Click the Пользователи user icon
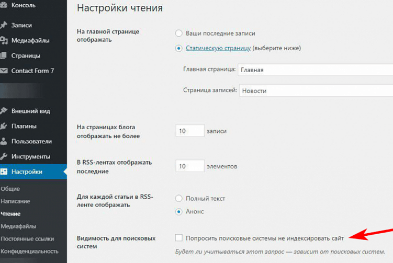Viewport: 393px width, 263px height. coord(3,141)
